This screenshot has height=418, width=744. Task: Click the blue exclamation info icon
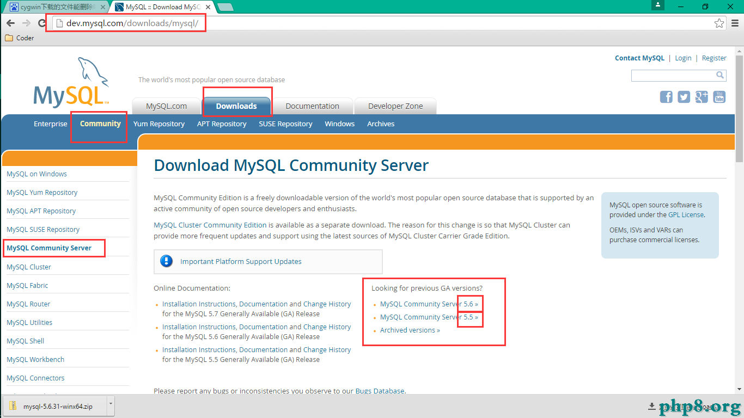coord(167,261)
